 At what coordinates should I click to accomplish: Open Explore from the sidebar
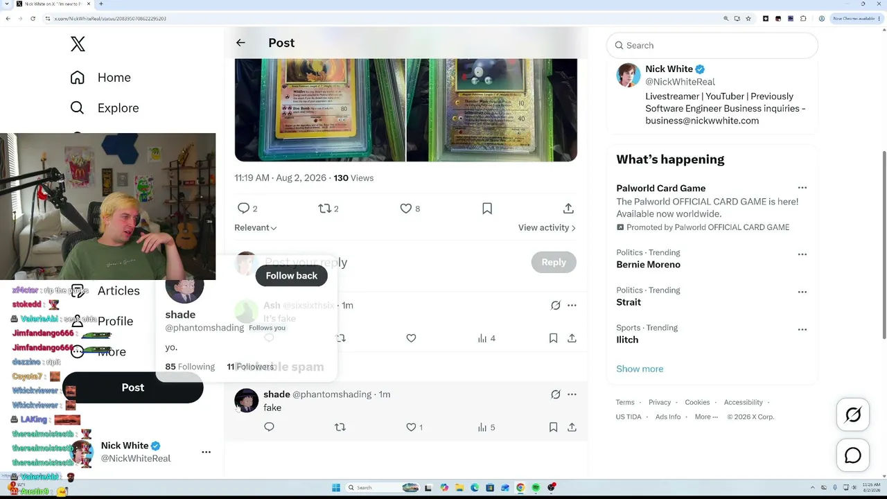coord(105,108)
